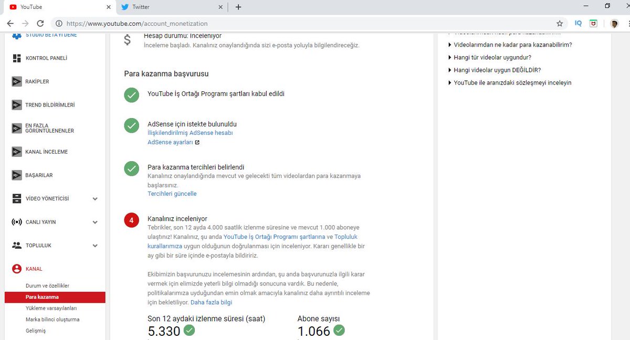Image resolution: width=630 pixels, height=340 pixels.
Task: Open Gelişmiş channel settings
Action: pyautogui.click(x=36, y=331)
